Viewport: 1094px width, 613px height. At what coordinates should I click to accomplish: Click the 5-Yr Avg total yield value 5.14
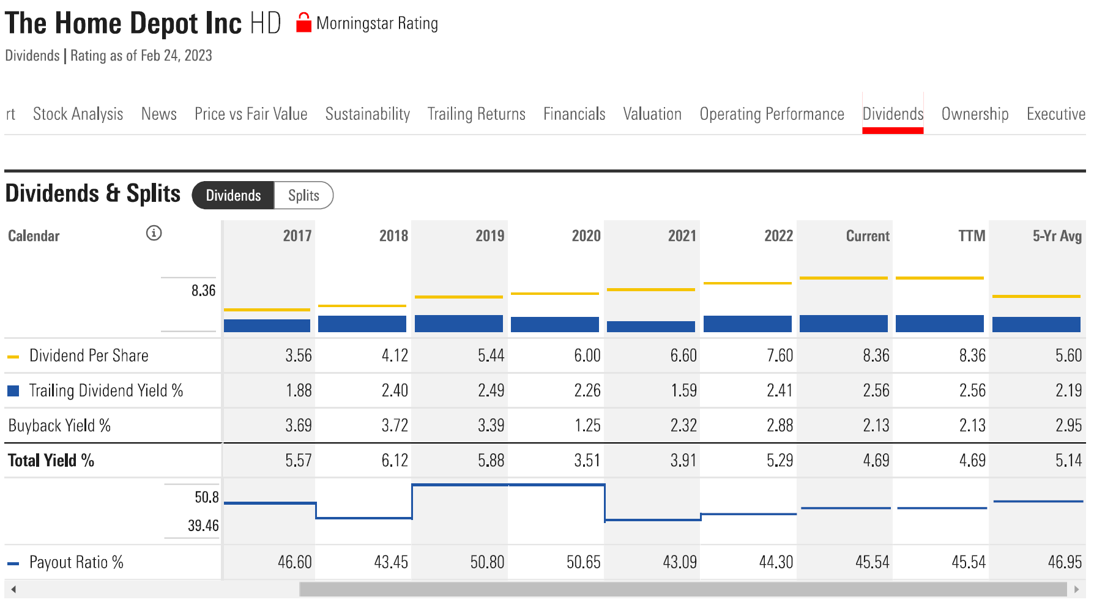tap(1069, 461)
